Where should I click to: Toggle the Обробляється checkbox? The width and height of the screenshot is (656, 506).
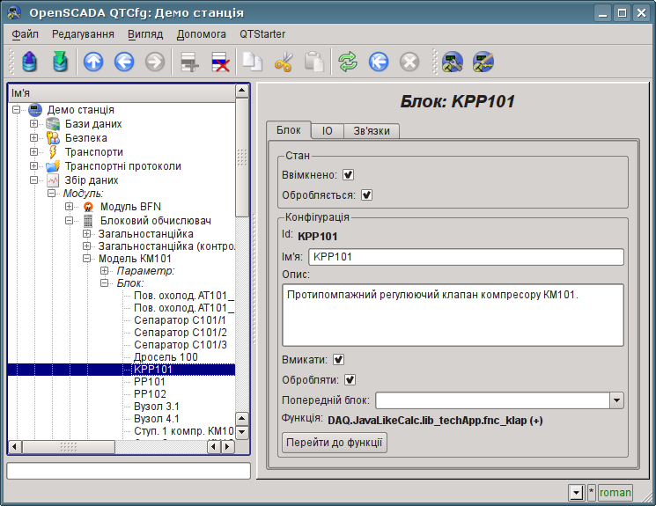tap(367, 195)
